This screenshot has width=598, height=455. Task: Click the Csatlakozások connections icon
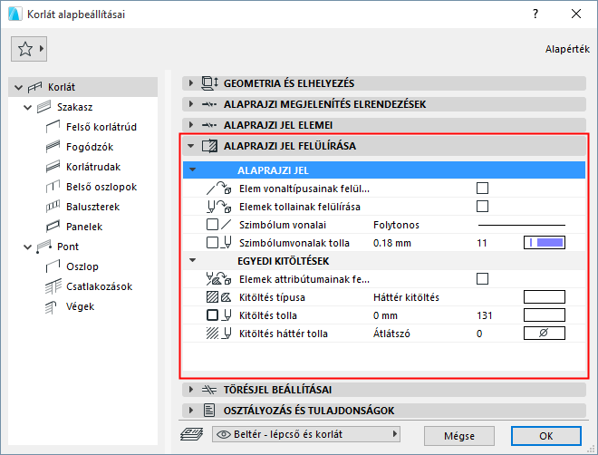coord(53,286)
